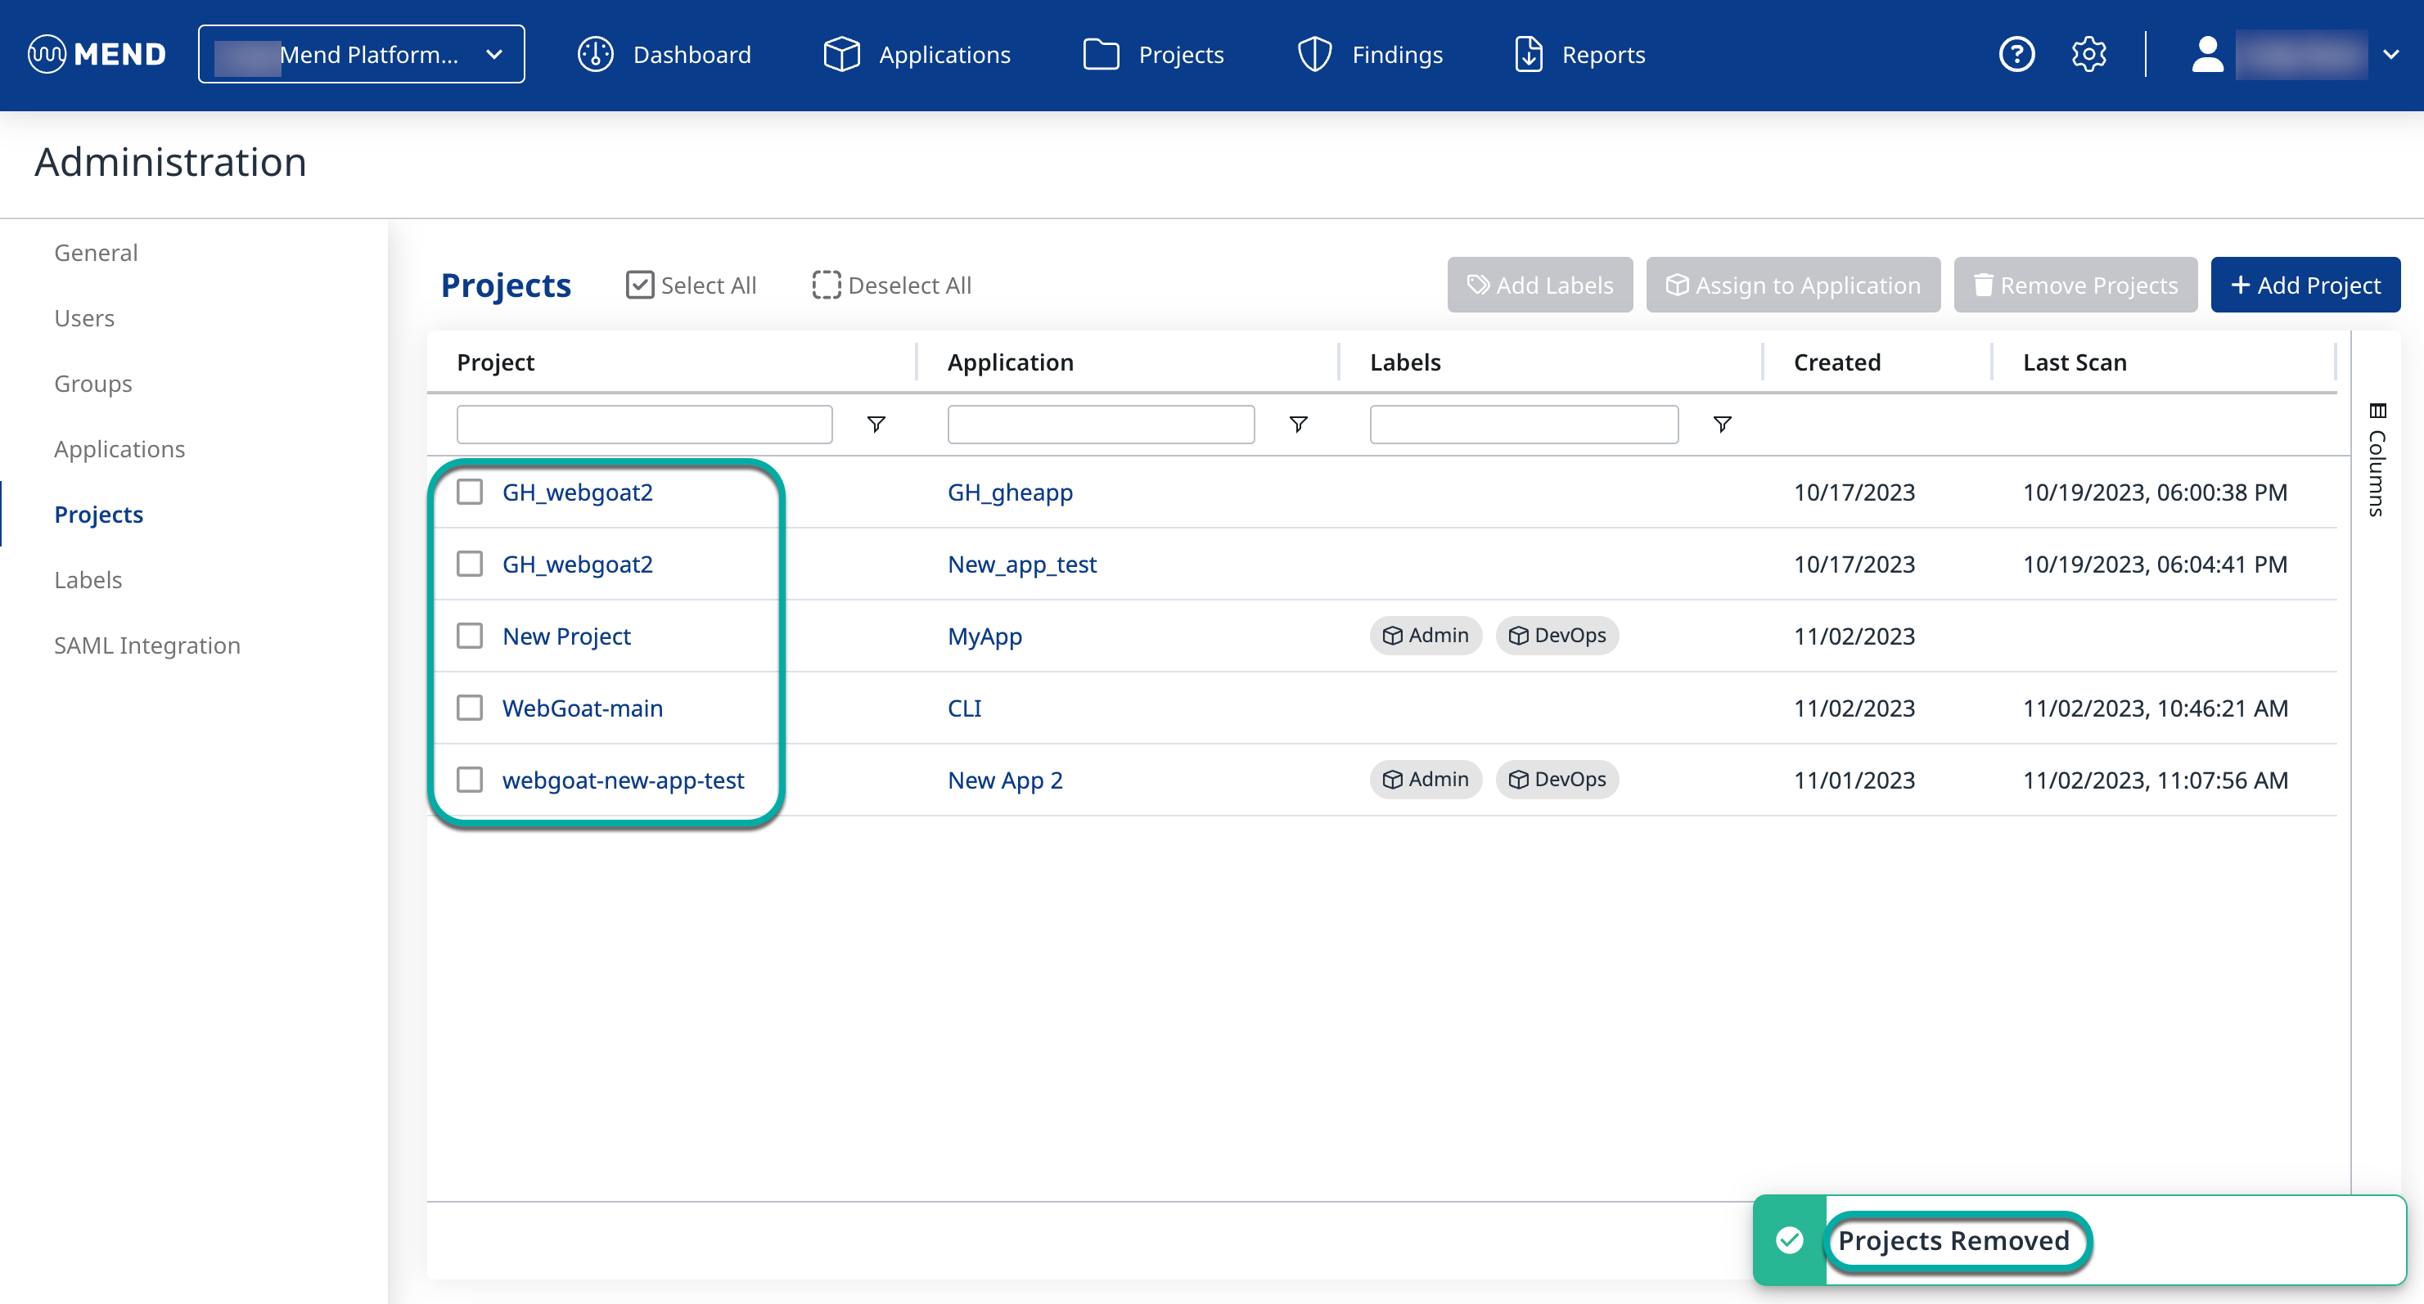Screen dimensions: 2424x1304
Task: Click the user profile avatar icon
Action: [x=2206, y=55]
